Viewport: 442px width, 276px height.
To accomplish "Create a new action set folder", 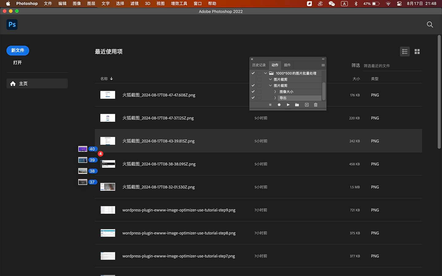I will point(297,105).
